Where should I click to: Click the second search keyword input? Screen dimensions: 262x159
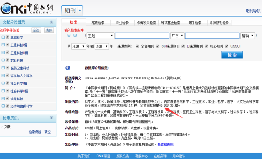pos(212,36)
